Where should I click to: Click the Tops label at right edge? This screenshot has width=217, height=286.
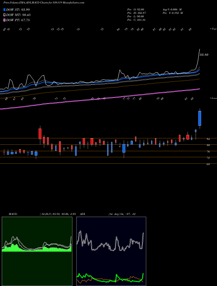tap(214, 29)
